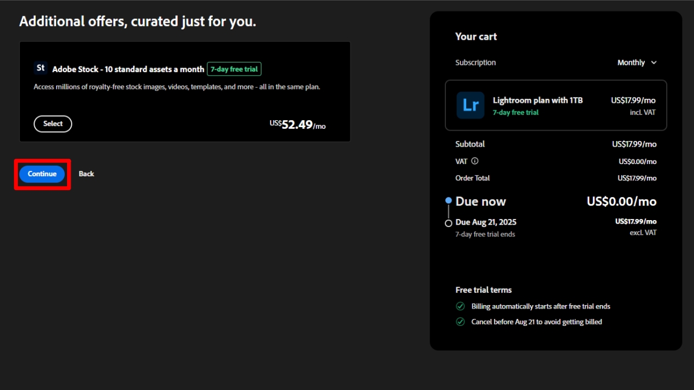Click the Subtotal row label

pyautogui.click(x=470, y=144)
